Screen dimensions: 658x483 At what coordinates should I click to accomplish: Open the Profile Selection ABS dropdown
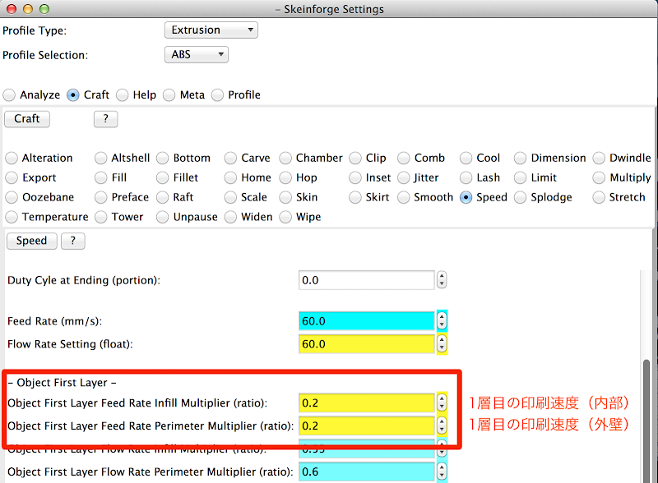[x=197, y=54]
